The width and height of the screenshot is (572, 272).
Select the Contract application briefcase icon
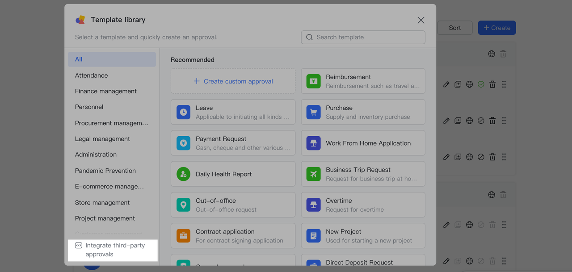(x=183, y=236)
